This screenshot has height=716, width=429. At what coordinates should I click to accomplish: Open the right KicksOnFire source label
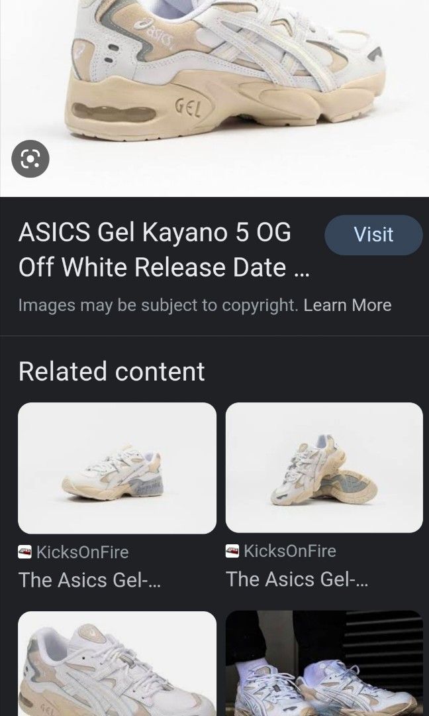pos(291,550)
